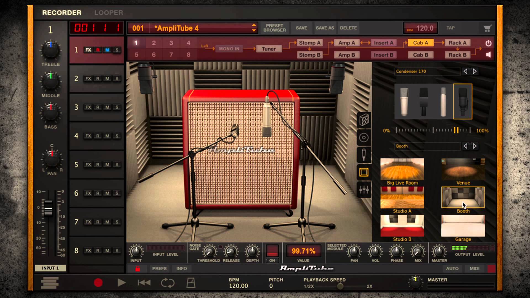530x298 pixels.
Task: Click the SAVE AS button
Action: point(325,28)
